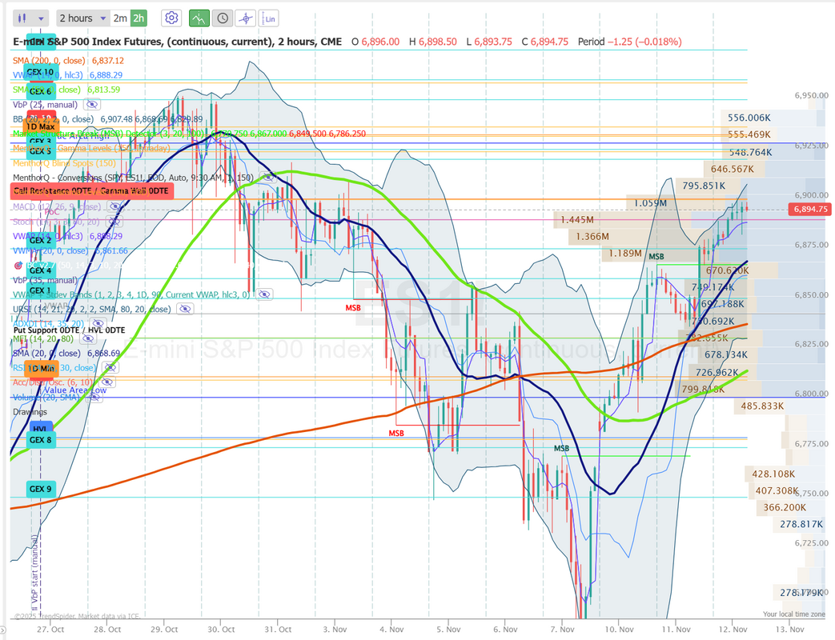Viewport: 835px width, 640px height.
Task: Expand the chart type dropdown arrow
Action: click(x=41, y=18)
